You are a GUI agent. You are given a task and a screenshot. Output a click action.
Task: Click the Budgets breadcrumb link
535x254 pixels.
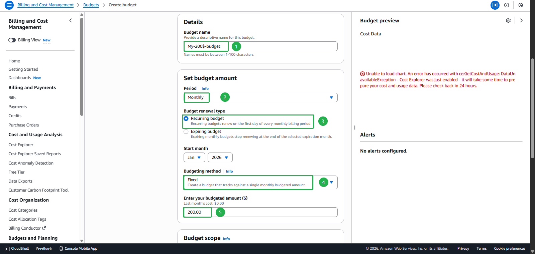pos(91,5)
